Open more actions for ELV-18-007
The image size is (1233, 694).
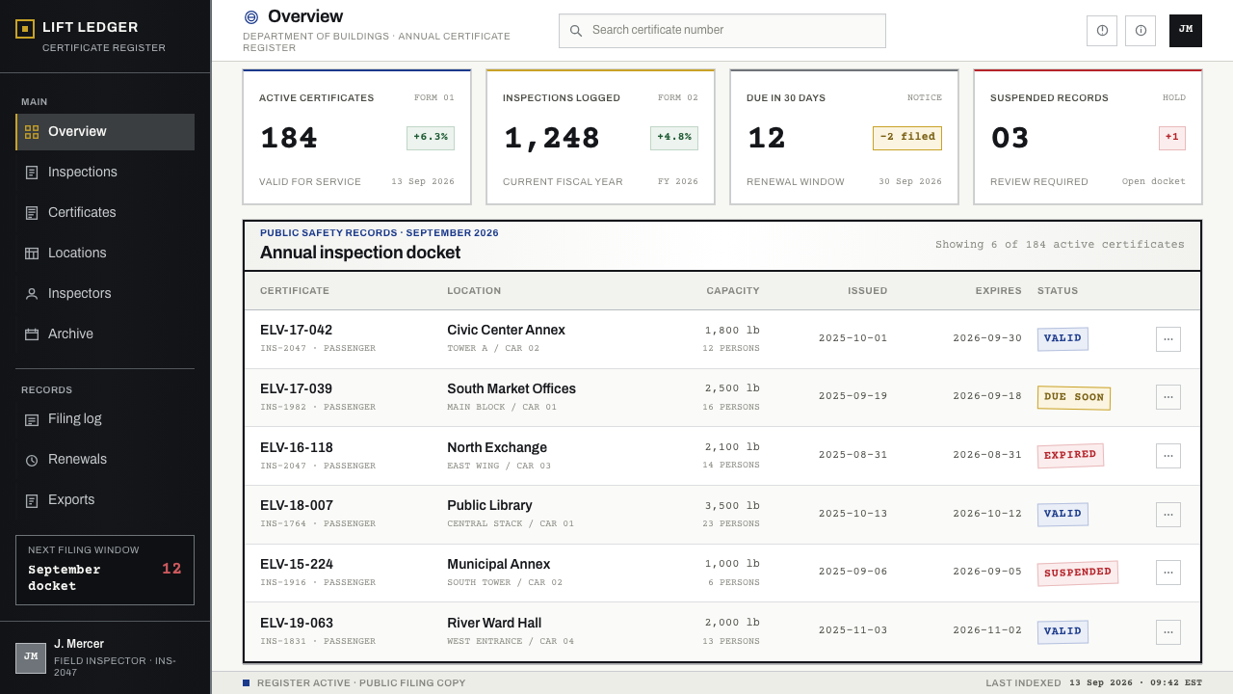coord(1168,515)
